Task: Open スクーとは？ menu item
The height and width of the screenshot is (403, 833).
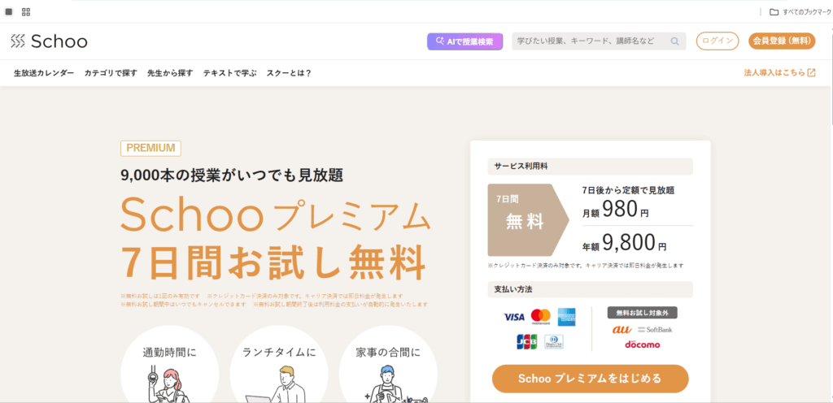Action: tap(289, 73)
